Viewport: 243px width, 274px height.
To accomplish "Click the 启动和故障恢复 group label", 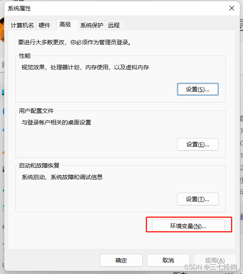I will pyautogui.click(x=39, y=165).
